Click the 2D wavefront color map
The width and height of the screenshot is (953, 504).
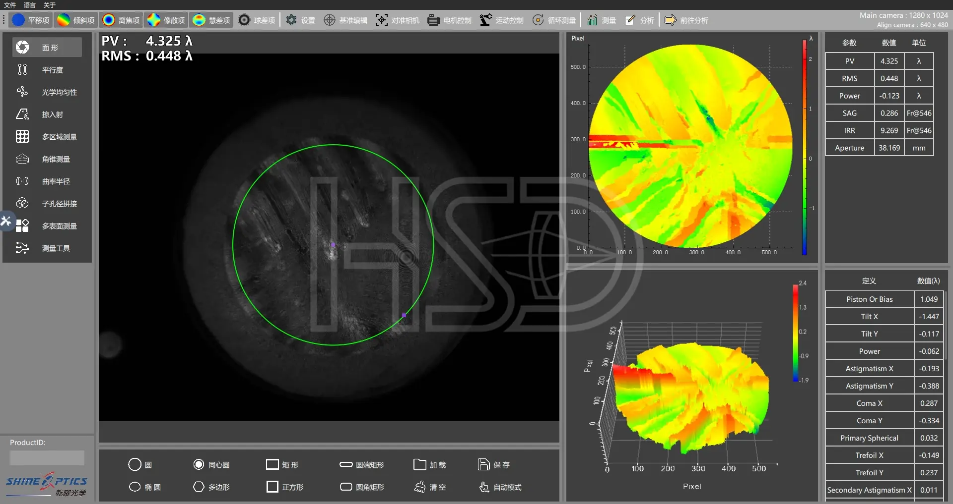[x=690, y=146]
